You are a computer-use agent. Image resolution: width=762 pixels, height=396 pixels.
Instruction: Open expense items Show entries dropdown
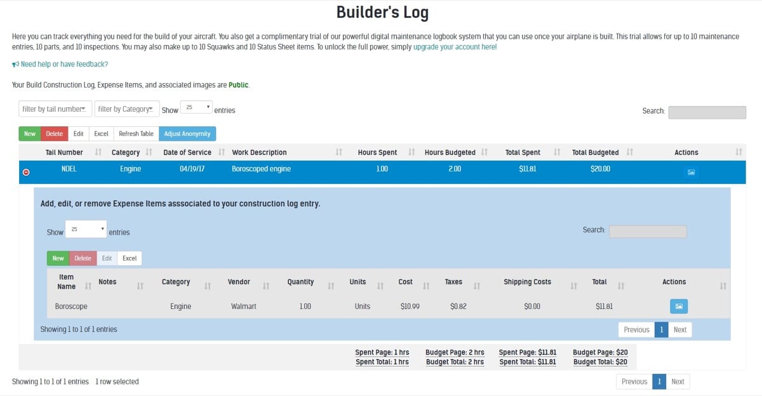coord(86,229)
